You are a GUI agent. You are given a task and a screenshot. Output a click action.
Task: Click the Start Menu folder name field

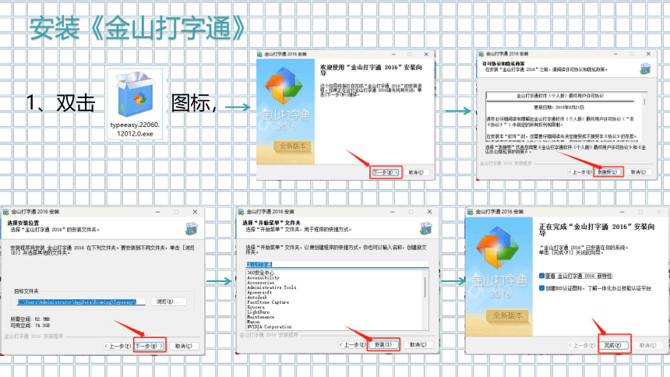tap(337, 265)
